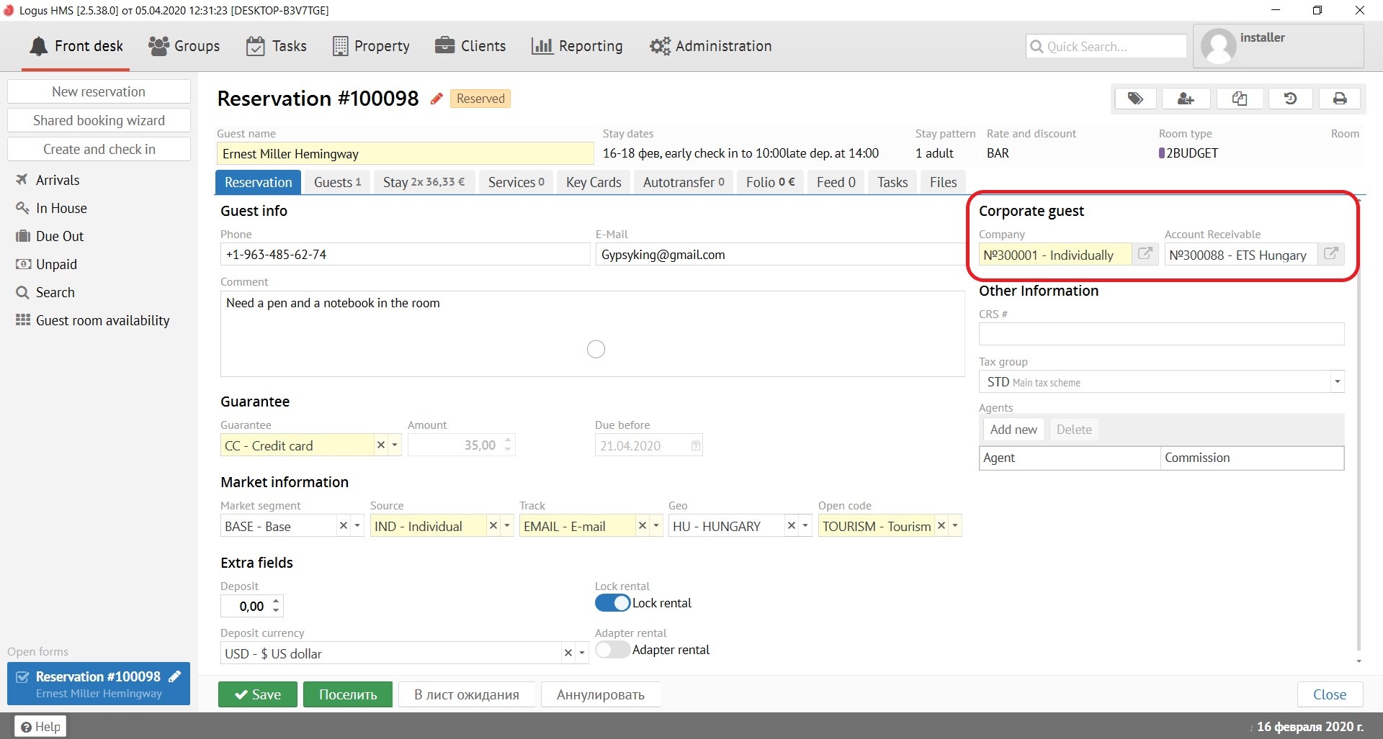Click the tag icon in reservation toolbar
1383x739 pixels.
click(x=1135, y=99)
